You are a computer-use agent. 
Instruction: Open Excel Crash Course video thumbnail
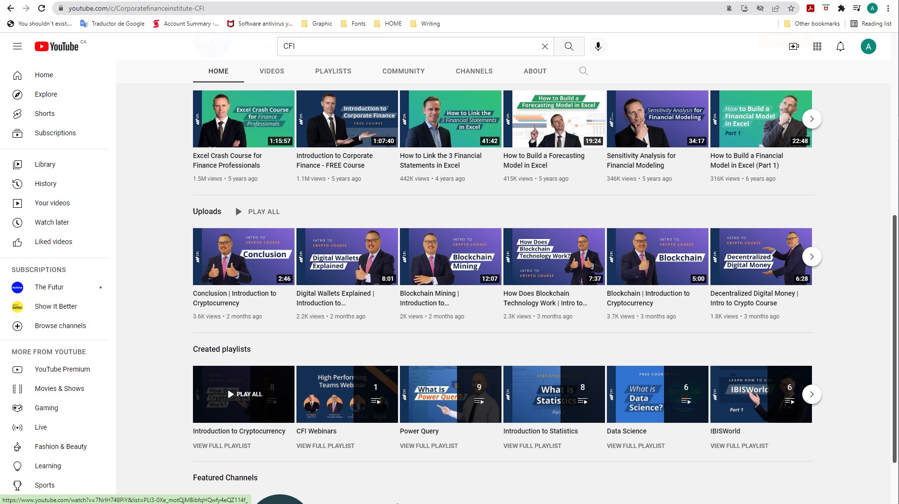[x=243, y=119]
